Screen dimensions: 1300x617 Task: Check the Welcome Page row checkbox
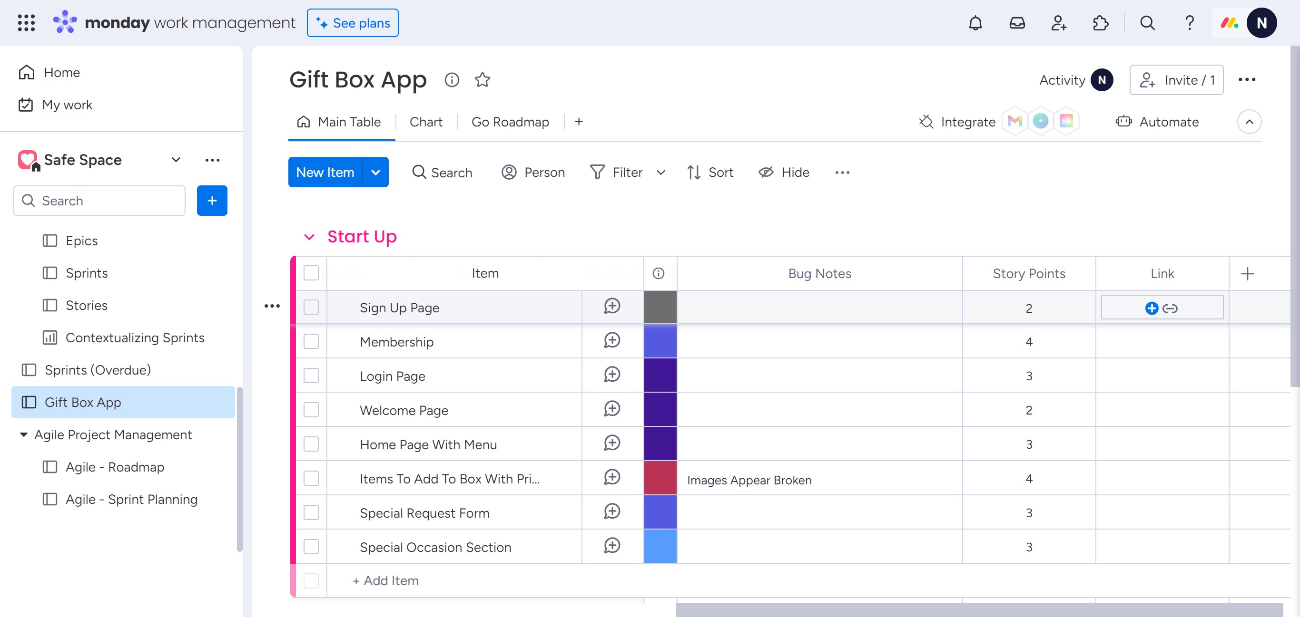[311, 410]
